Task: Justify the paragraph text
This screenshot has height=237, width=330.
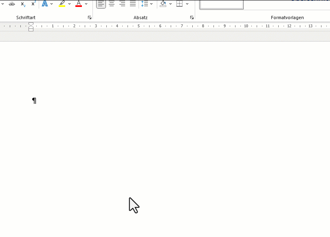Action: tap(133, 4)
